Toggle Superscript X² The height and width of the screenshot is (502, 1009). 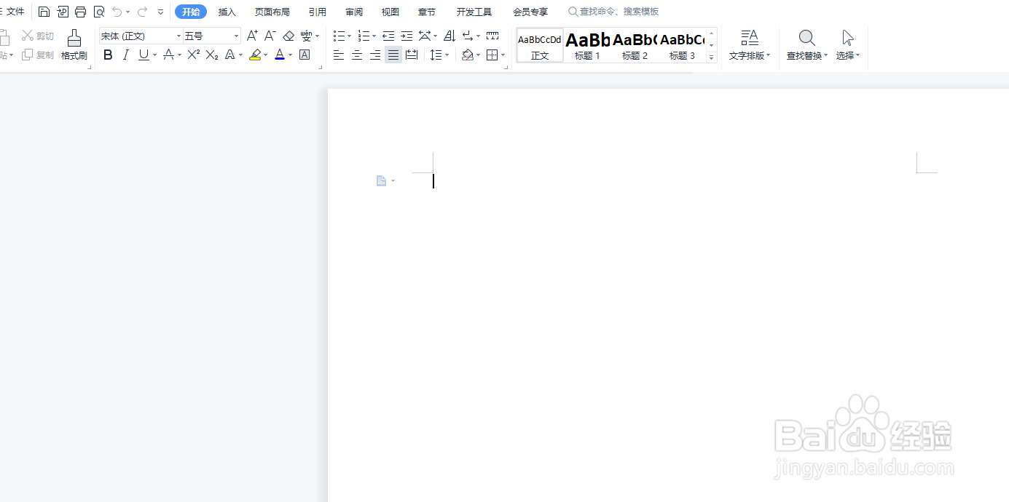[x=193, y=55]
